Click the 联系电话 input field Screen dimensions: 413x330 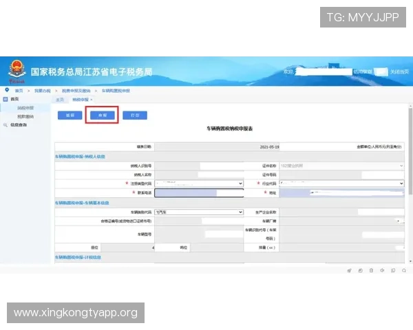199,193
